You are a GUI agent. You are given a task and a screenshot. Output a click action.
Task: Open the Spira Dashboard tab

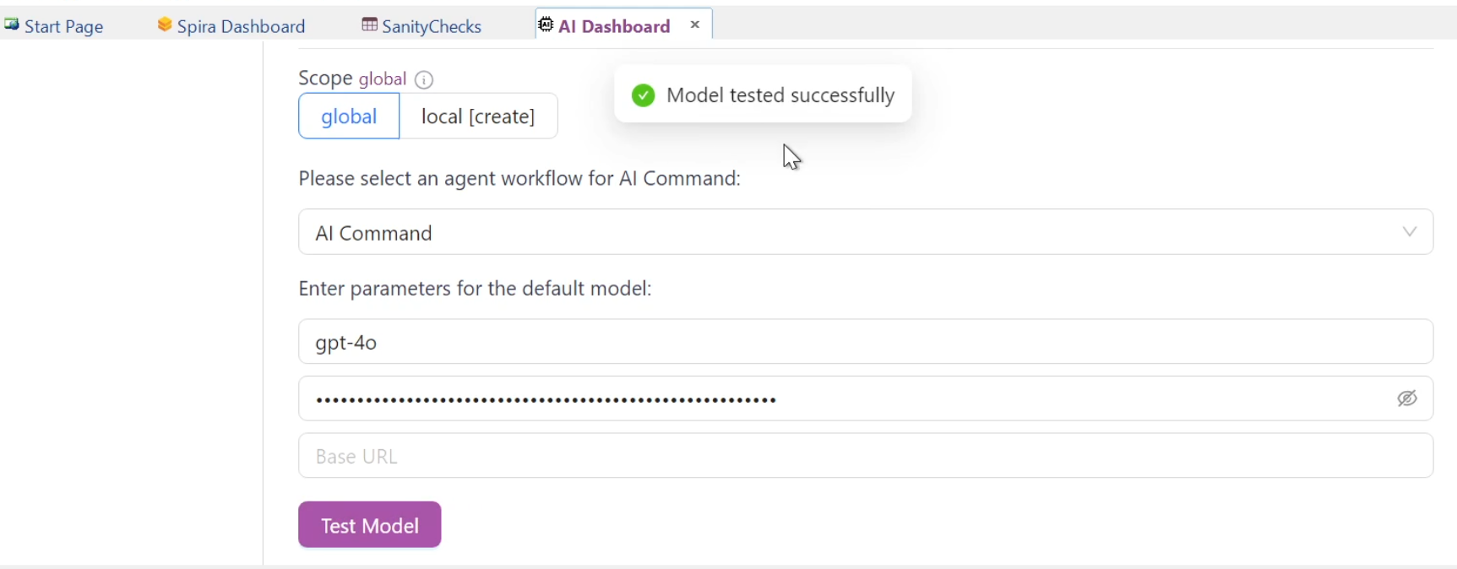pyautogui.click(x=241, y=26)
